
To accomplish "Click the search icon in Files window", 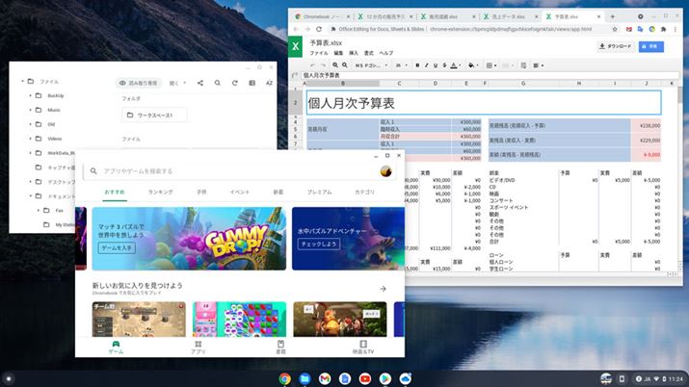I will [x=218, y=83].
